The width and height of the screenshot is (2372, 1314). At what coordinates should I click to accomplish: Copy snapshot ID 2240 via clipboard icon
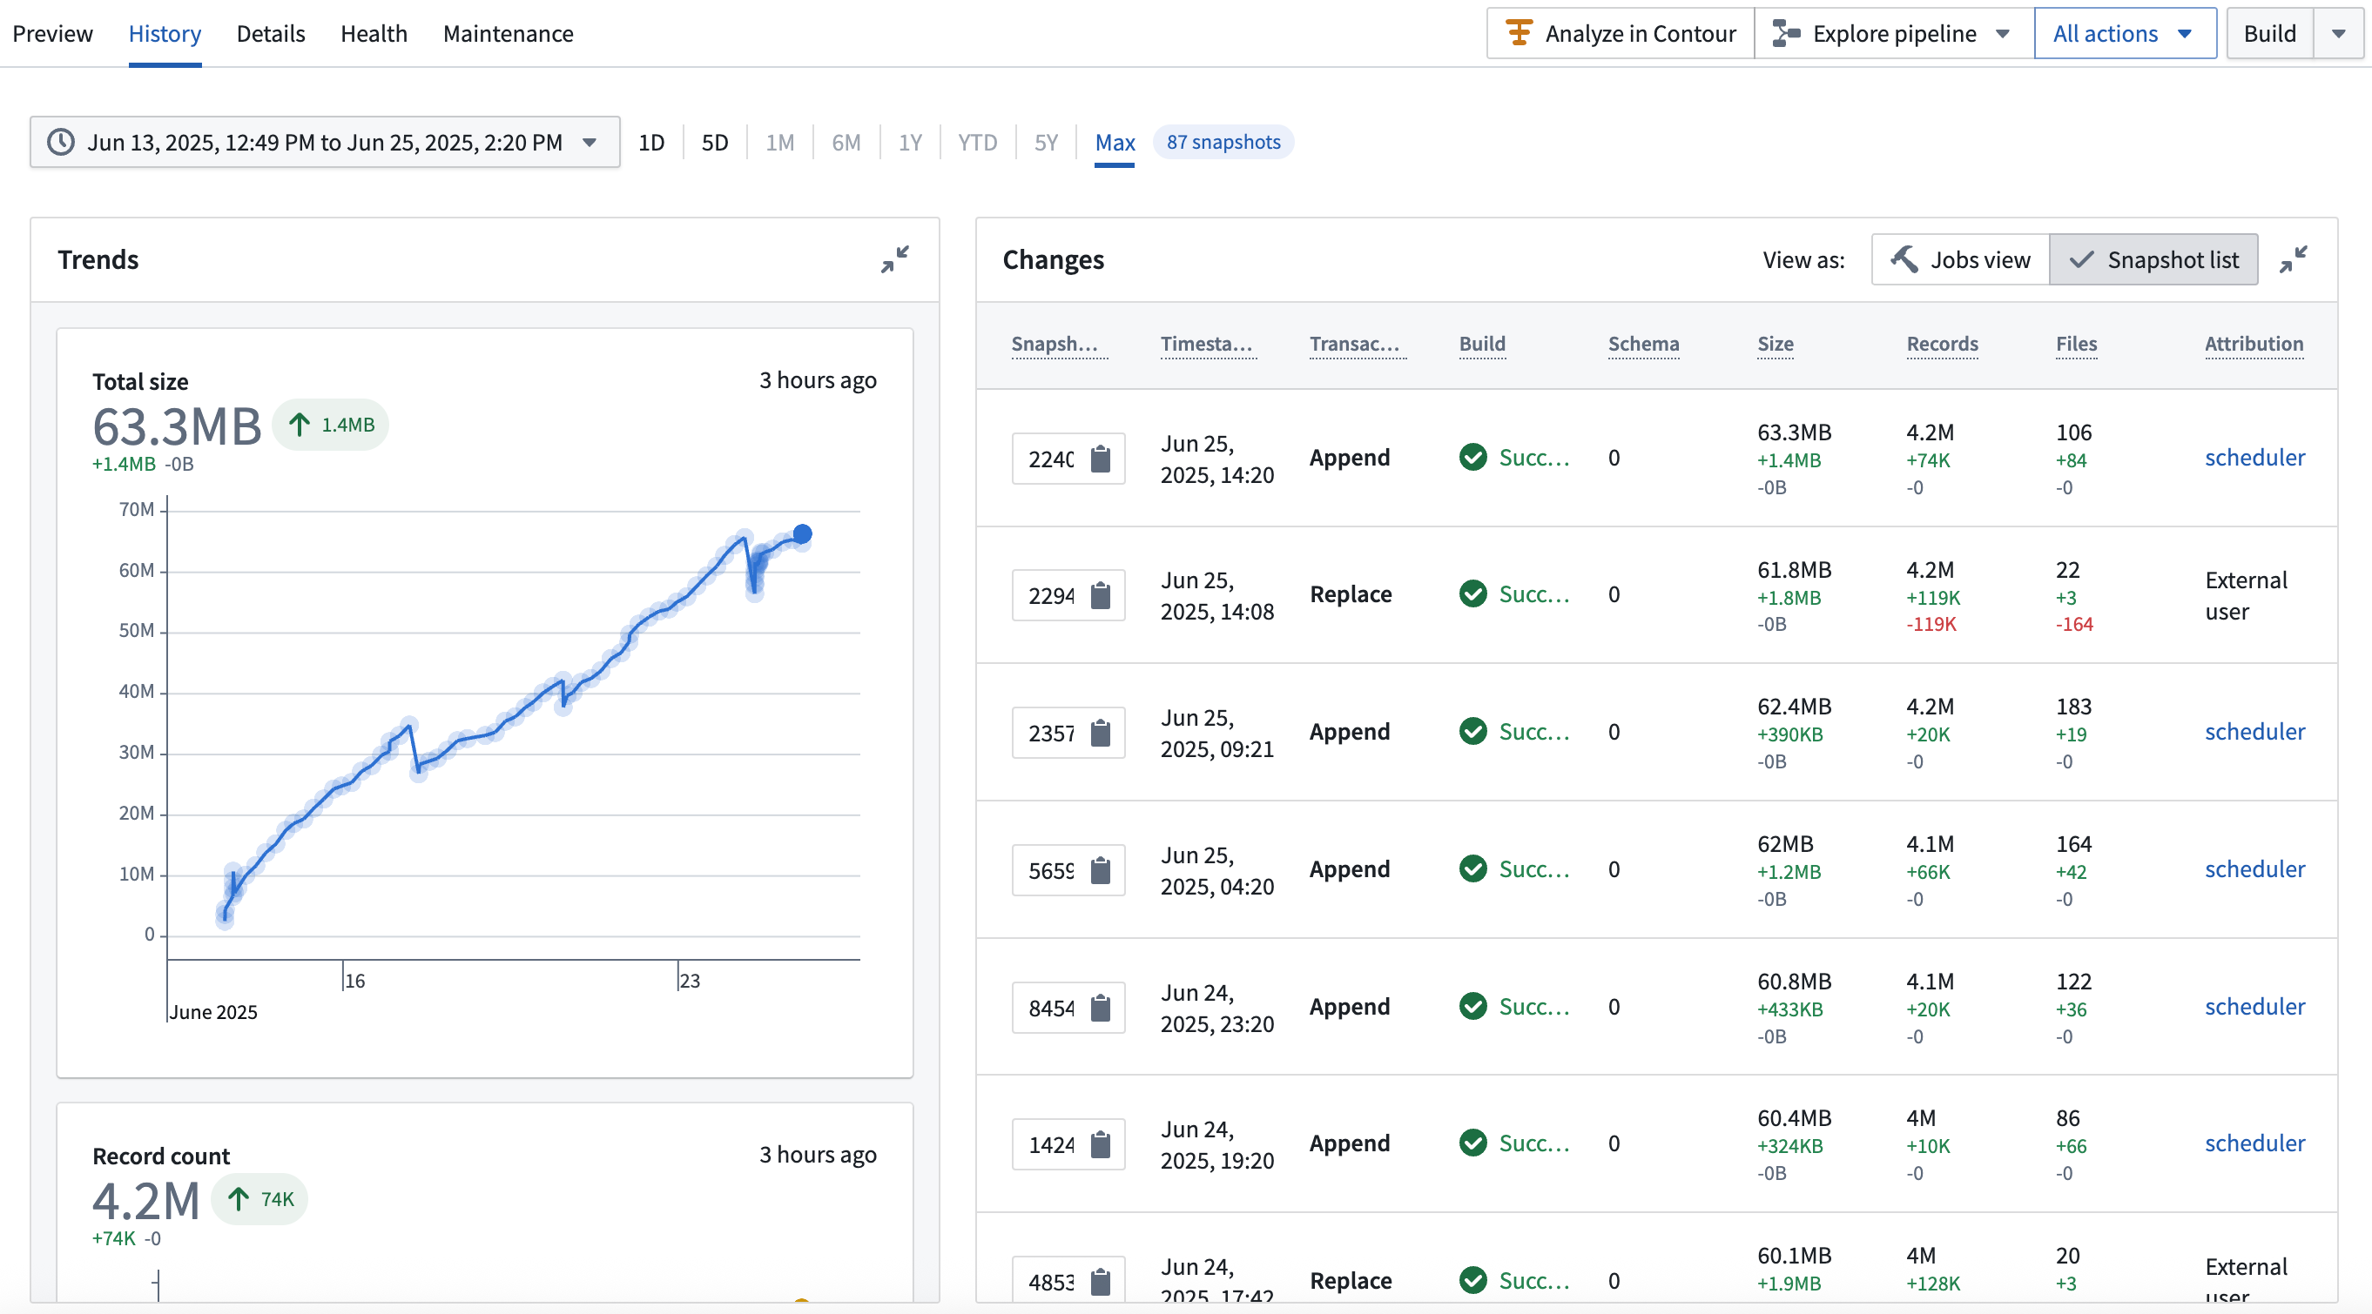click(x=1101, y=459)
